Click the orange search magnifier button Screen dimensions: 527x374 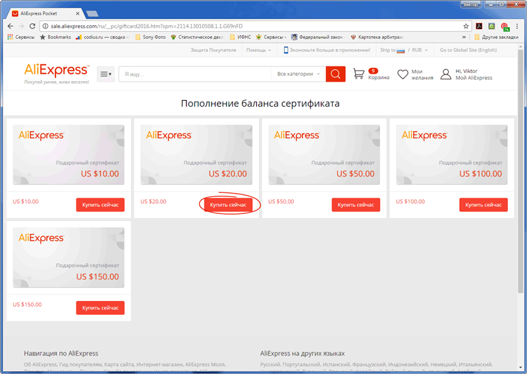tap(335, 74)
